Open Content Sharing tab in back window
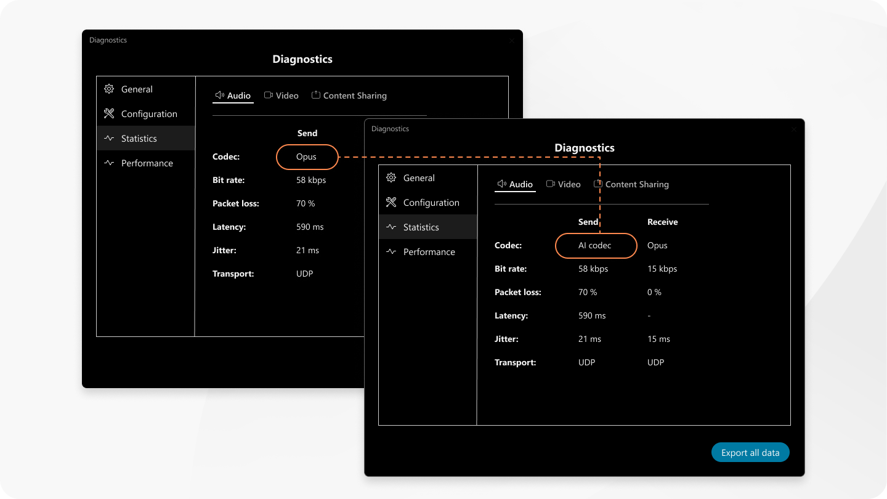887x499 pixels. pos(349,95)
